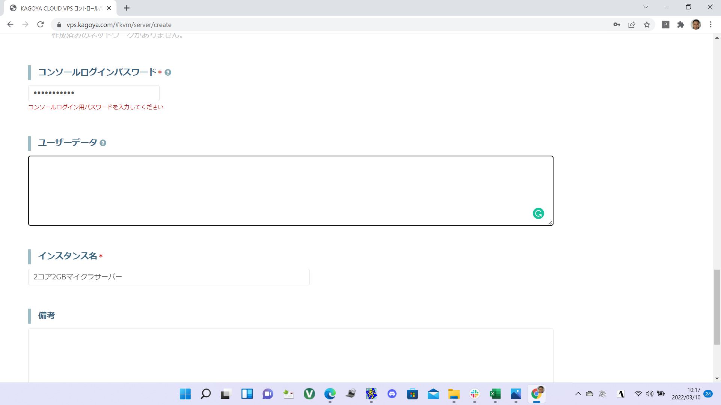Open a new tab with the plus button
The width and height of the screenshot is (721, 405).
tap(126, 7)
